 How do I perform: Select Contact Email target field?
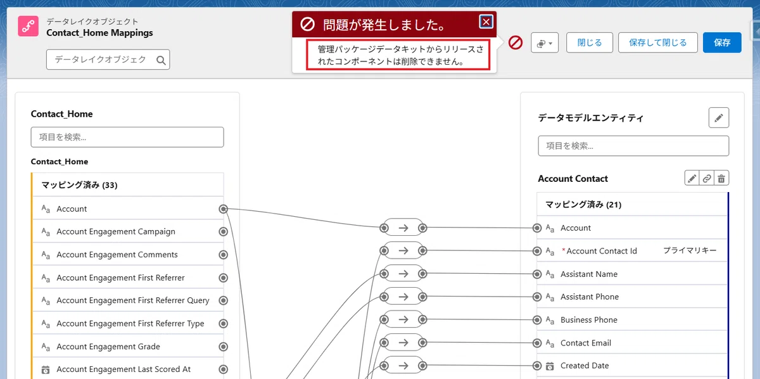(x=632, y=343)
